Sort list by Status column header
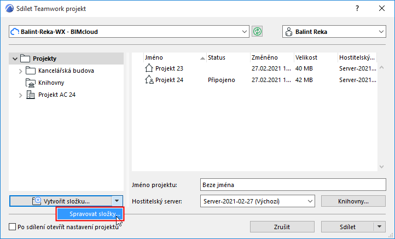Screen dimensions: 395x239 pos(228,57)
